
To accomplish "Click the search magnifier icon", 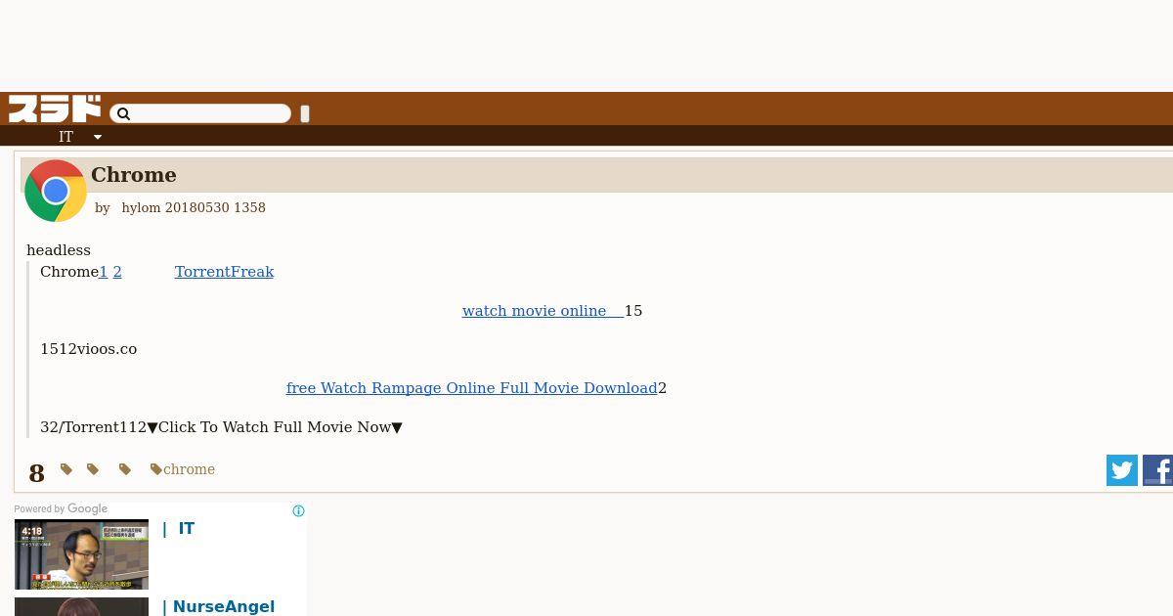I will 123,114.
